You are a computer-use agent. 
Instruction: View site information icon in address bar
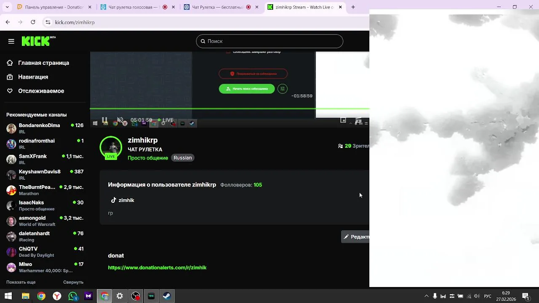(48, 22)
